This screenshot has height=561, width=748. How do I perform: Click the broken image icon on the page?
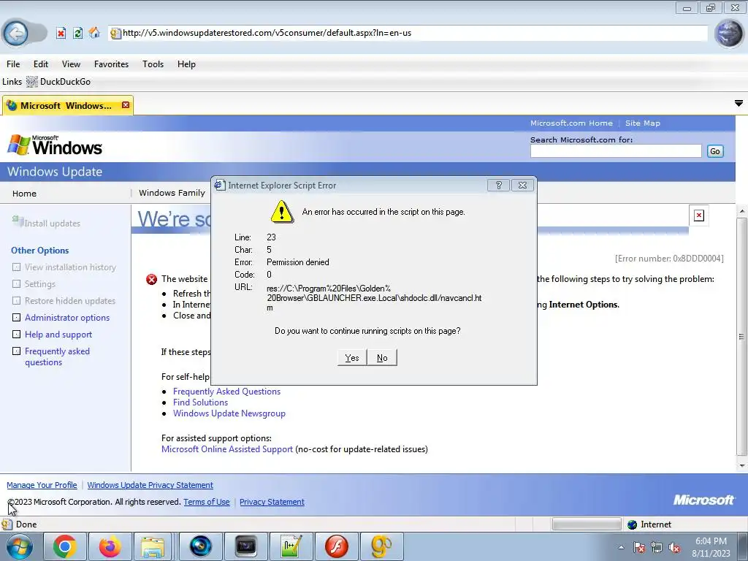[x=699, y=215]
